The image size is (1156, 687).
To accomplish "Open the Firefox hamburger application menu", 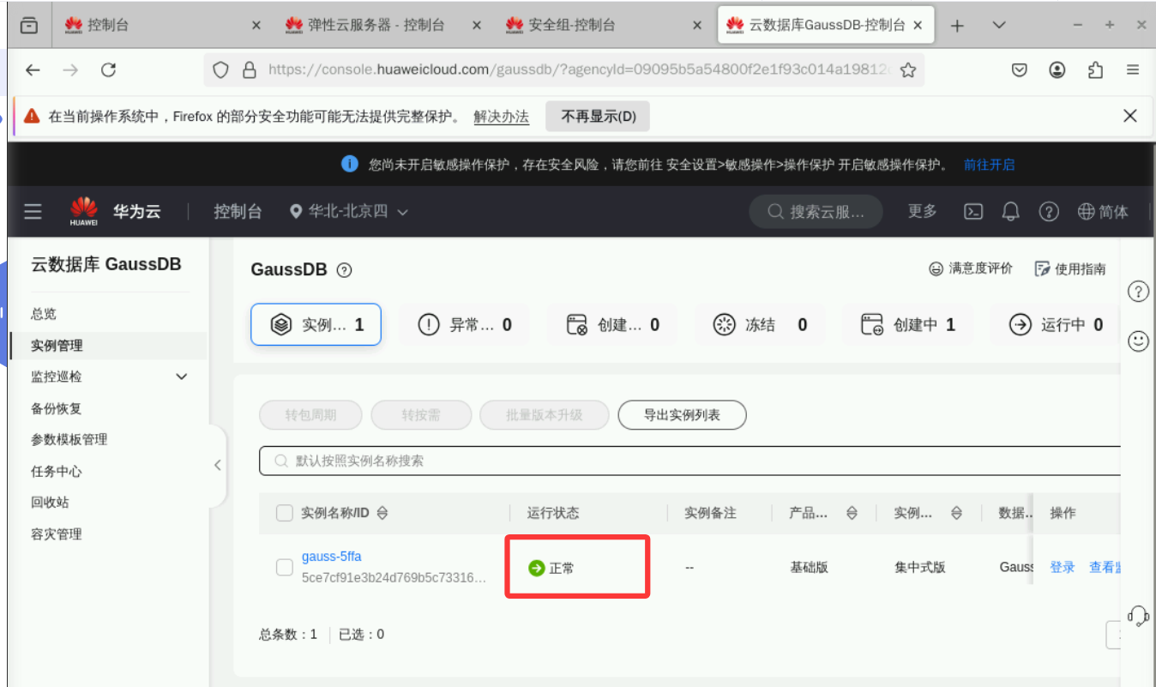I will click(x=1133, y=70).
